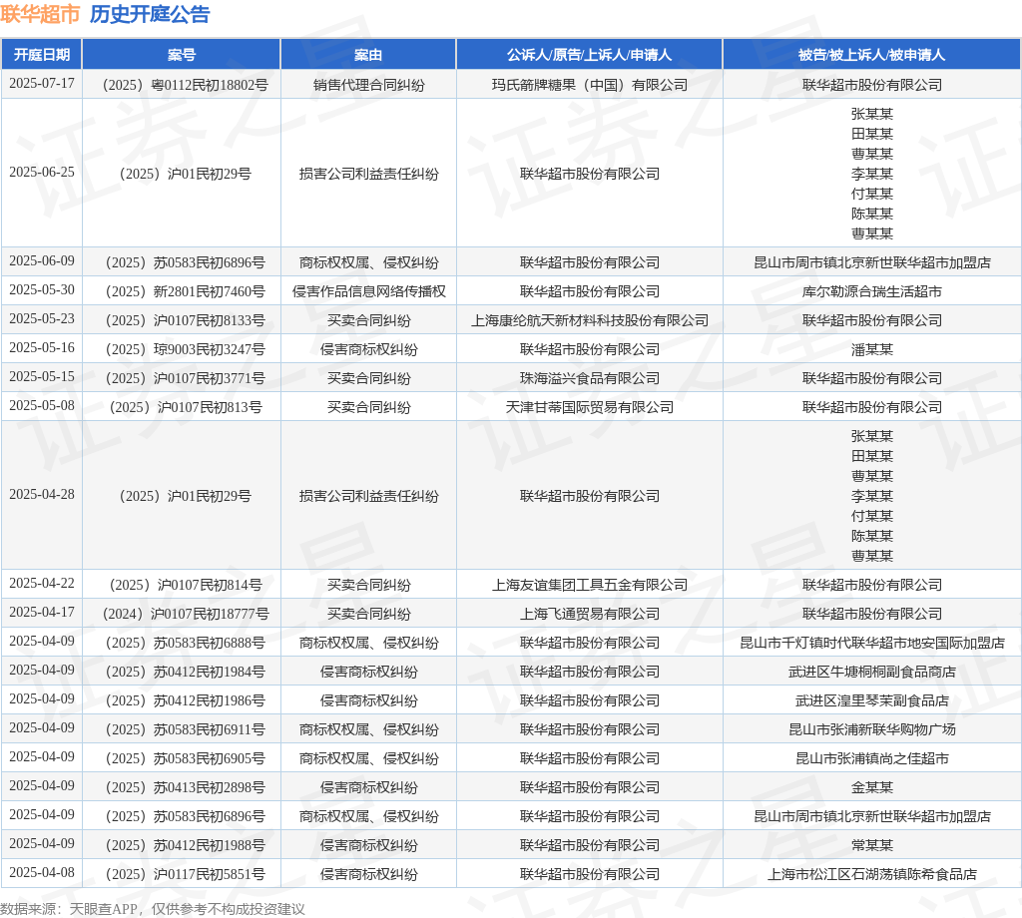This screenshot has height=918, width=1022.
Task: Click defendant 武进区牛塘桐桐副食品商店
Action: [x=871, y=673]
